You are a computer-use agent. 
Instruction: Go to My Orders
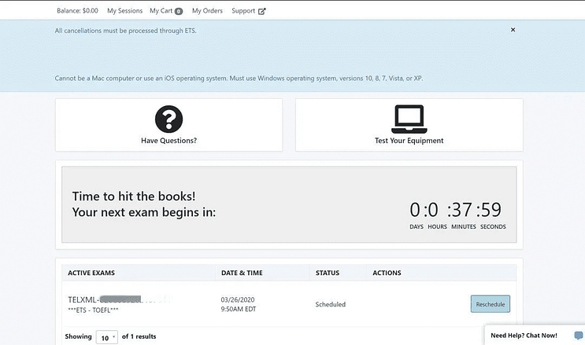[207, 11]
